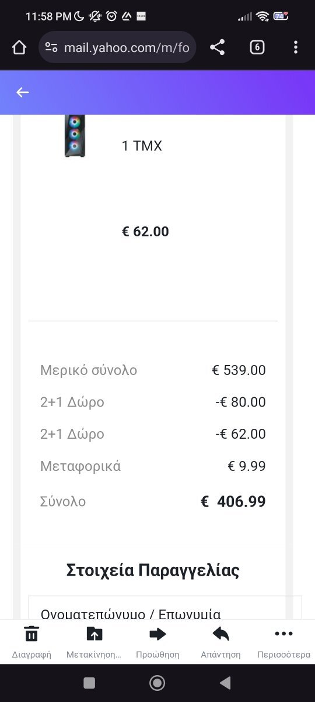Tap the PC case product thumbnail
The image size is (315, 702).
75,136
